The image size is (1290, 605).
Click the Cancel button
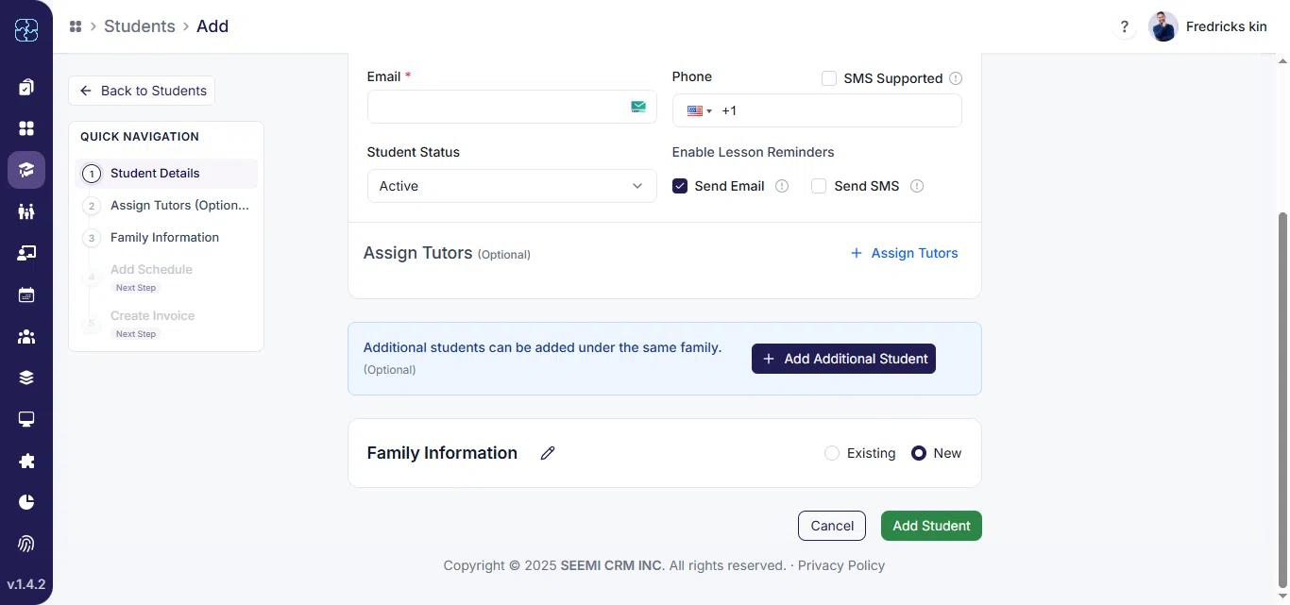[x=832, y=526]
